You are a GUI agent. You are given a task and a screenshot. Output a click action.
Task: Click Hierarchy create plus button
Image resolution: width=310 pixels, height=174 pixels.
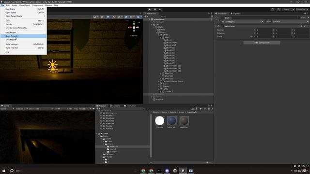(146, 16)
